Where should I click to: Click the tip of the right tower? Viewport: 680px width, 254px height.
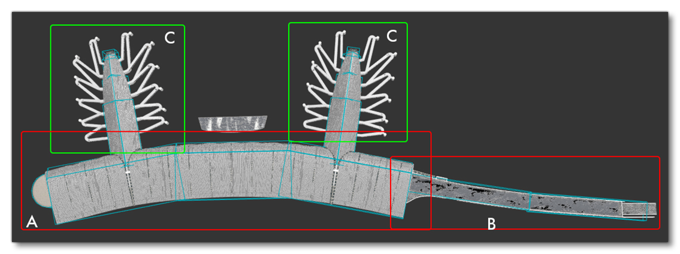point(354,54)
